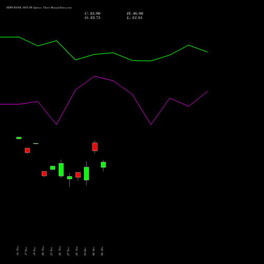
Task: Select the open value "O: 33.75"
Action: pyautogui.click(x=92, y=18)
